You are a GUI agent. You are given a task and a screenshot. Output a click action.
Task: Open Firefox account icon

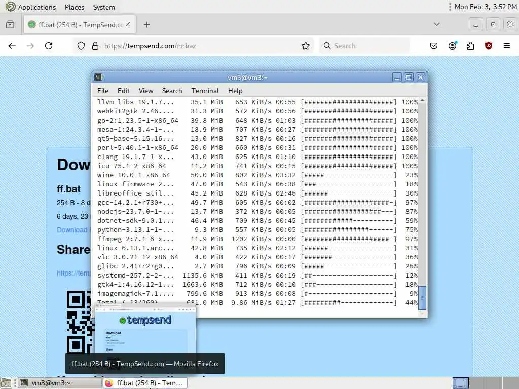(x=452, y=46)
